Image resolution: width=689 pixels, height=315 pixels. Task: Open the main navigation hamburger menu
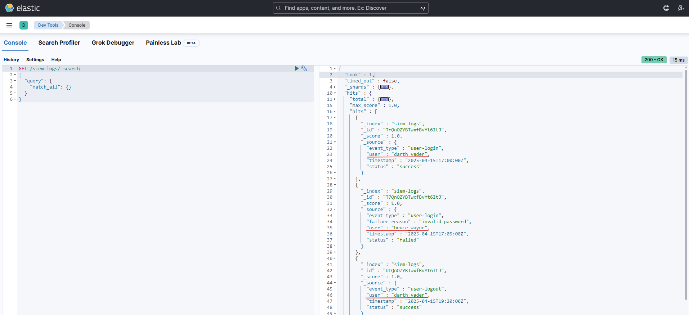click(x=9, y=25)
